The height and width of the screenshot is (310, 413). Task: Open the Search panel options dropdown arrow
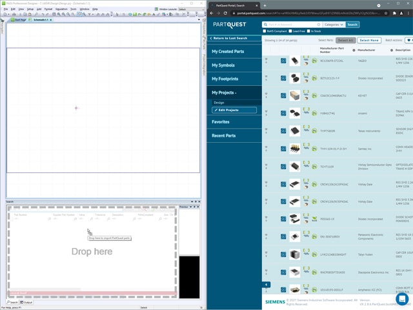192,201
